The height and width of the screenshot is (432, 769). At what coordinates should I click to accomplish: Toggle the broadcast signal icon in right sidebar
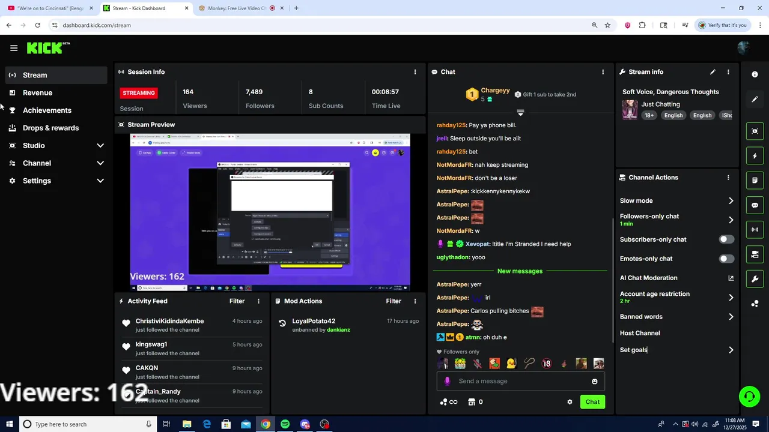click(755, 230)
